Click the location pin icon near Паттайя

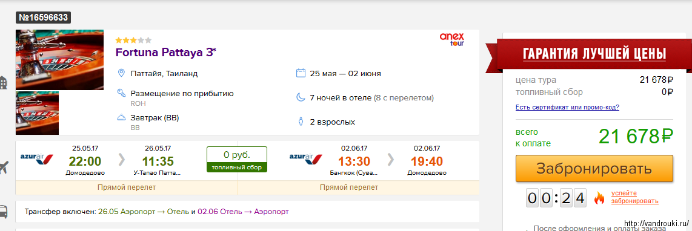pos(121,73)
